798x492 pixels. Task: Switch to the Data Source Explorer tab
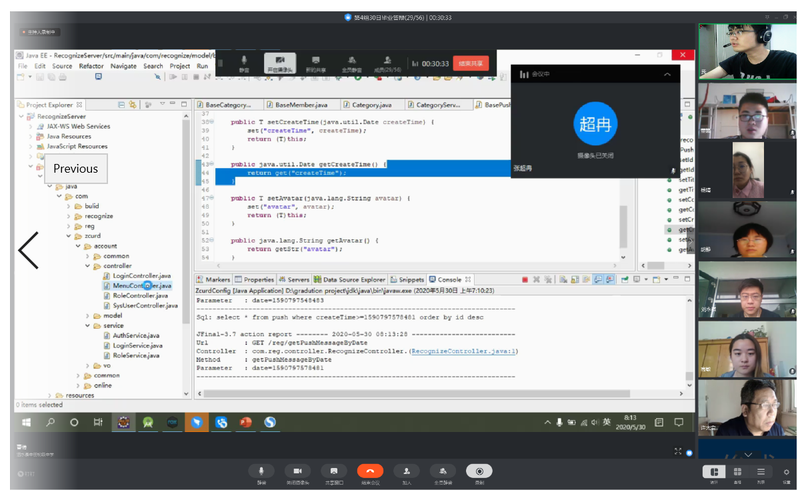(349, 279)
